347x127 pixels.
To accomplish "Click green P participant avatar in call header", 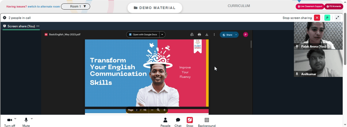I will pos(327,18).
